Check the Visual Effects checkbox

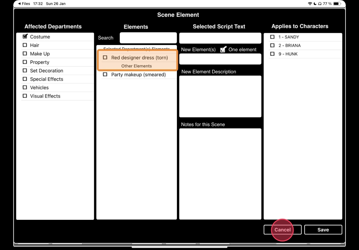[x=25, y=96]
